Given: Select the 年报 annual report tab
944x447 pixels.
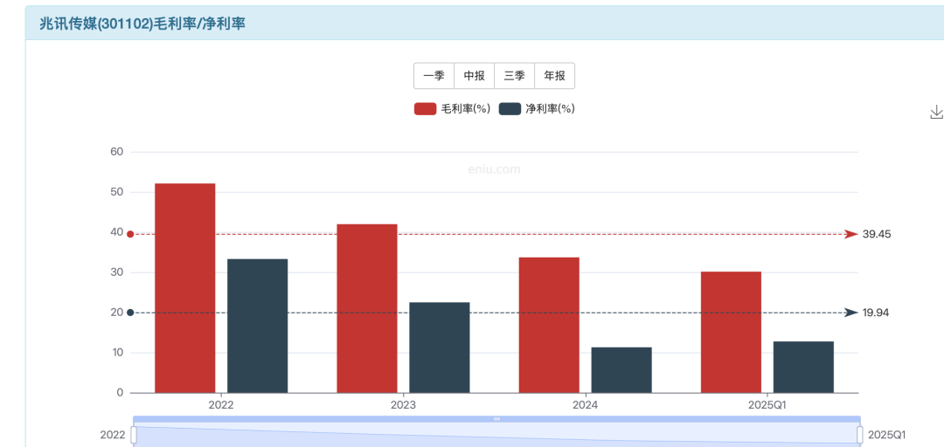Looking at the screenshot, I should pos(554,76).
